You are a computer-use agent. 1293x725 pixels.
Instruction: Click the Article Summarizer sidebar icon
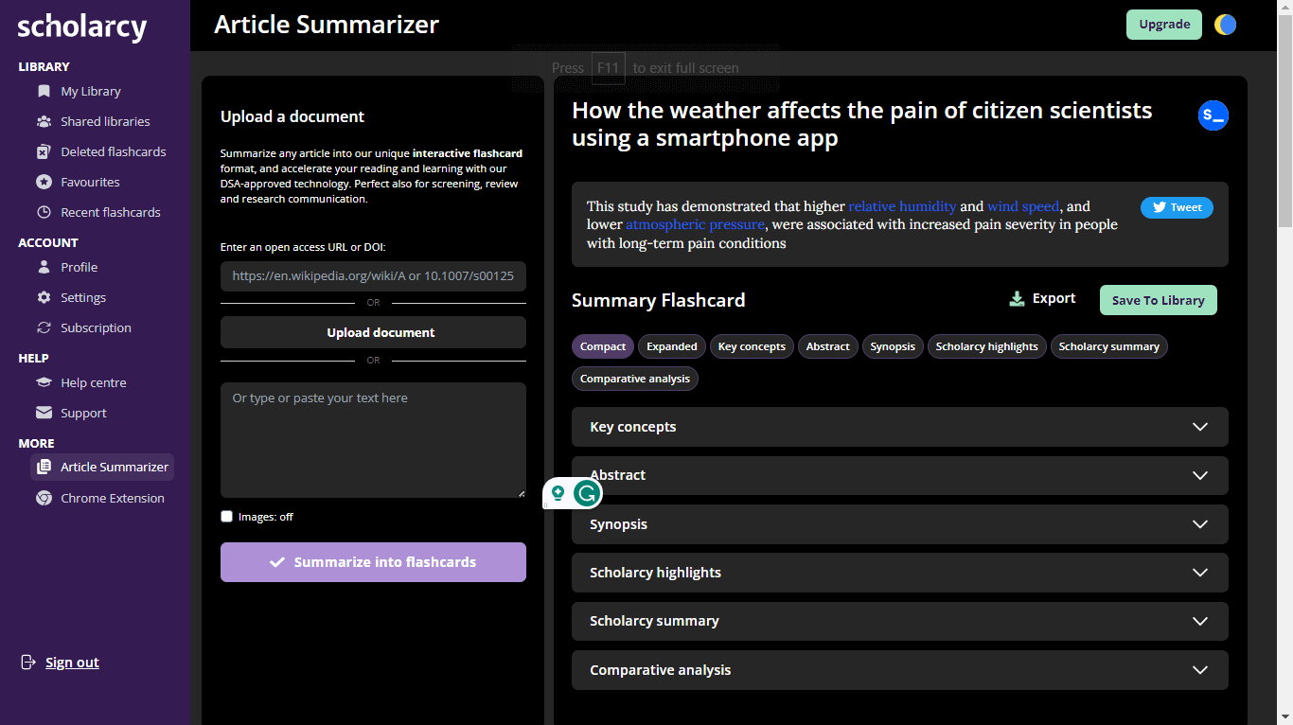pos(44,467)
